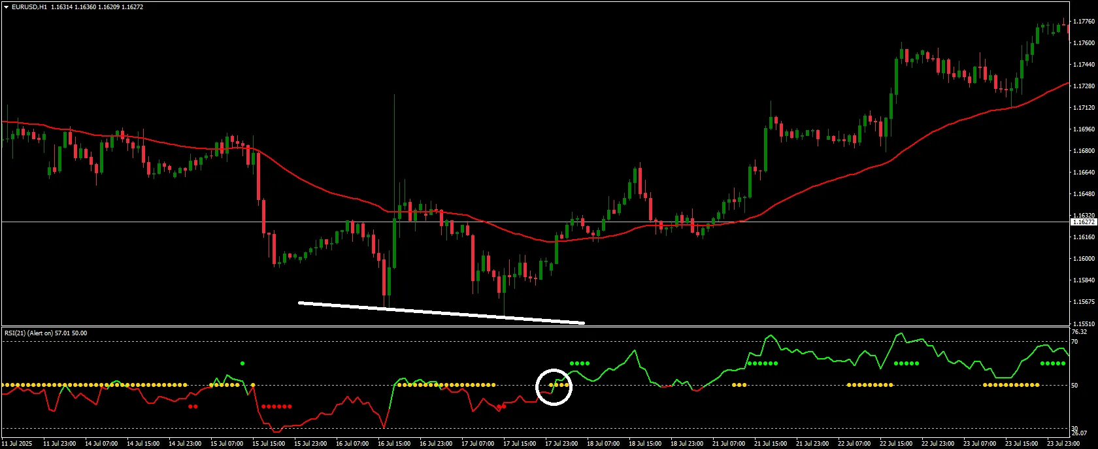Click the 23 Jul 23:00 time label

pyautogui.click(x=1063, y=444)
